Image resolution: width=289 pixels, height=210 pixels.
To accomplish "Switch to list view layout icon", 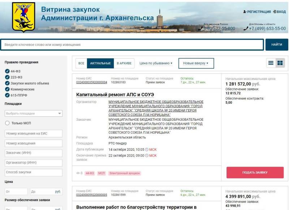I will pos(271,63).
